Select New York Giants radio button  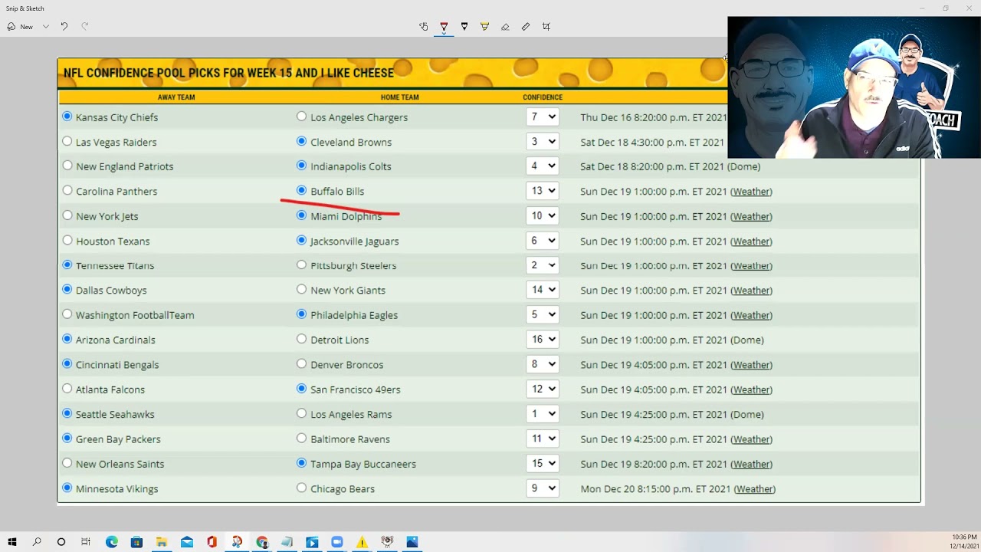pos(301,289)
